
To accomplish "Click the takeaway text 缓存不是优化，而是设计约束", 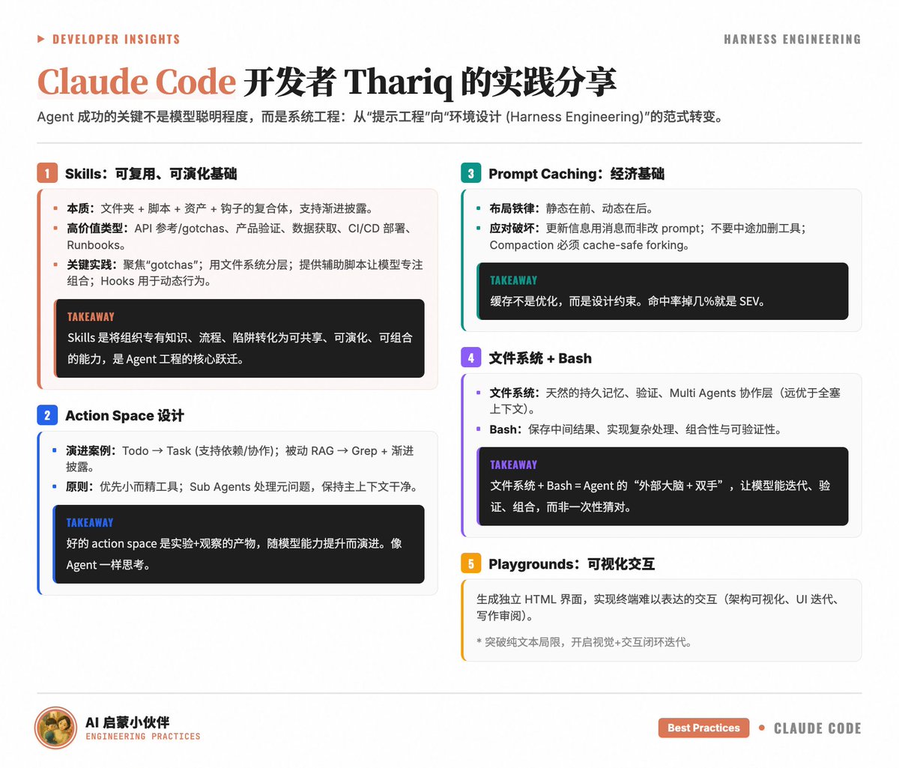I will 628,301.
